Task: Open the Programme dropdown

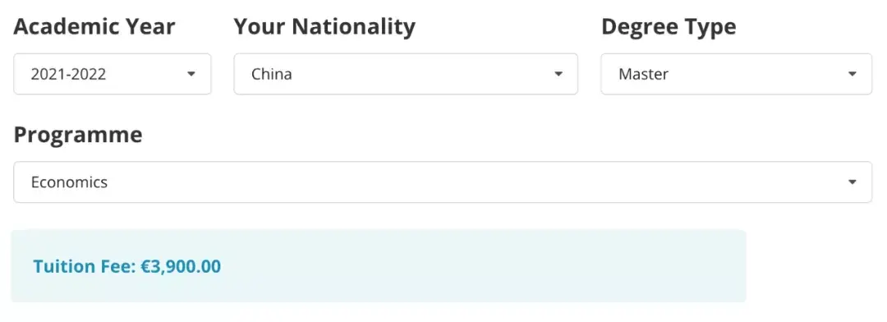Action: [x=443, y=182]
